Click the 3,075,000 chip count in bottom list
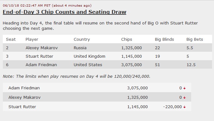Viewport: 214px width, 121px height. coord(137,88)
